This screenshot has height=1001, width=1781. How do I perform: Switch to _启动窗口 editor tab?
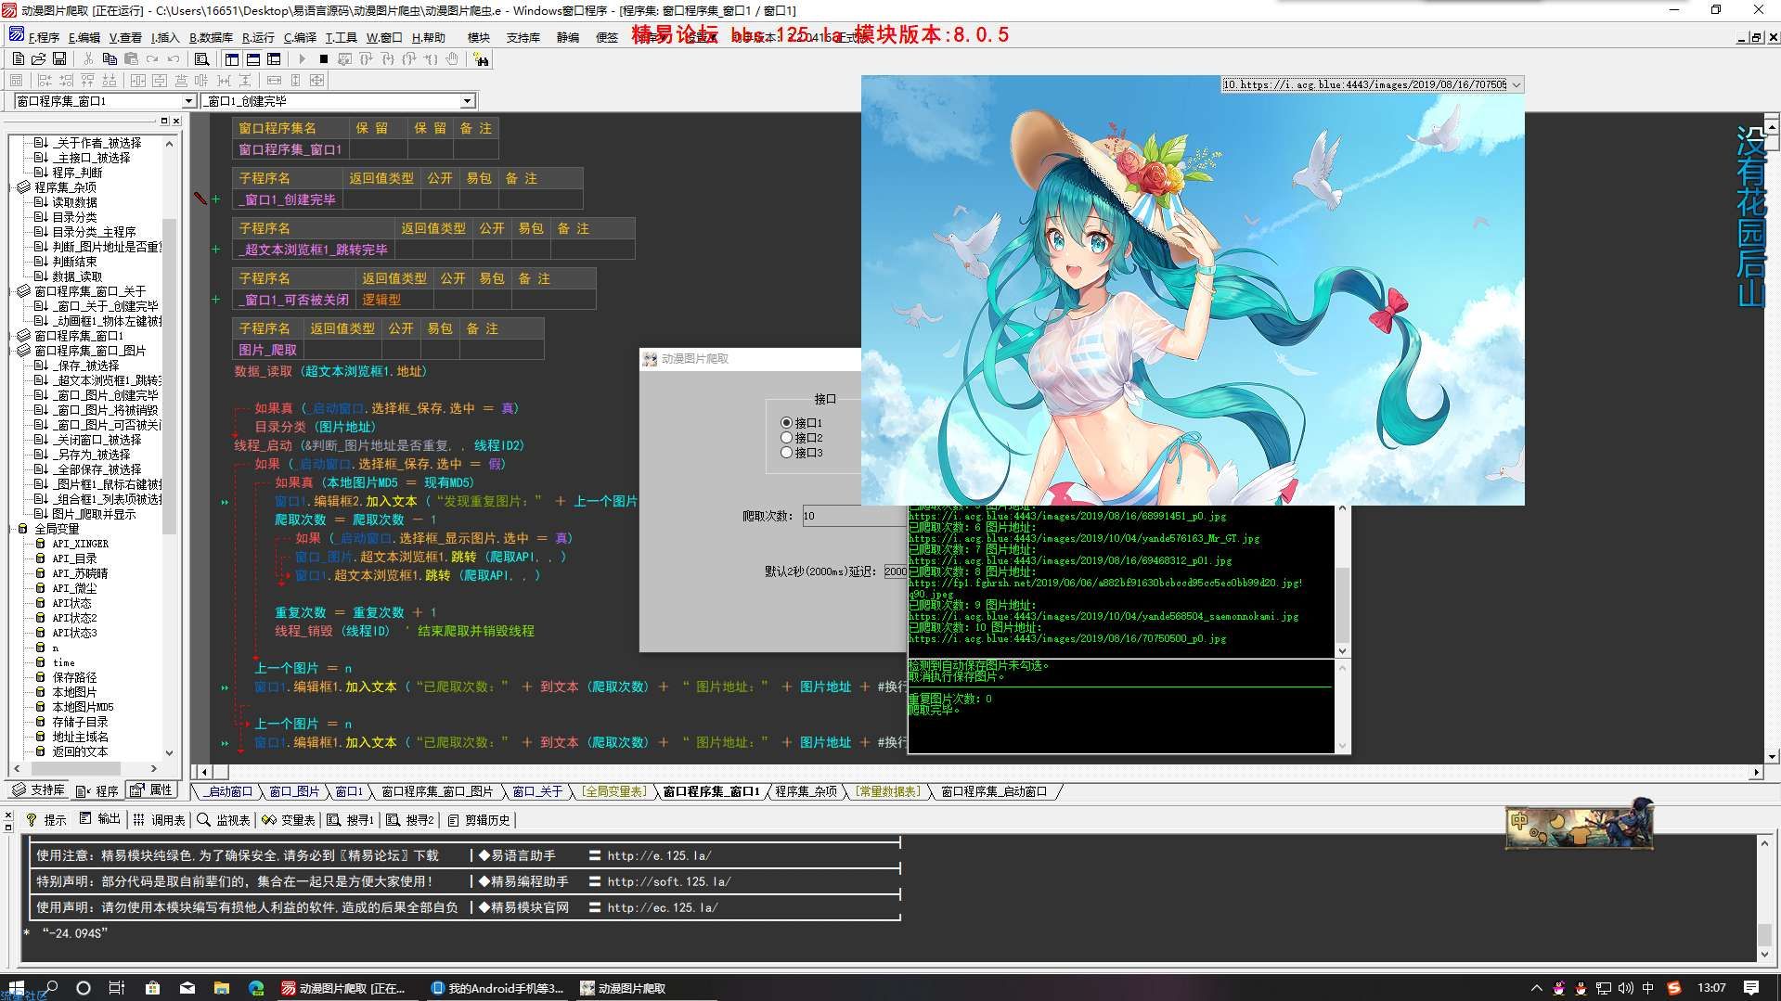pyautogui.click(x=228, y=791)
